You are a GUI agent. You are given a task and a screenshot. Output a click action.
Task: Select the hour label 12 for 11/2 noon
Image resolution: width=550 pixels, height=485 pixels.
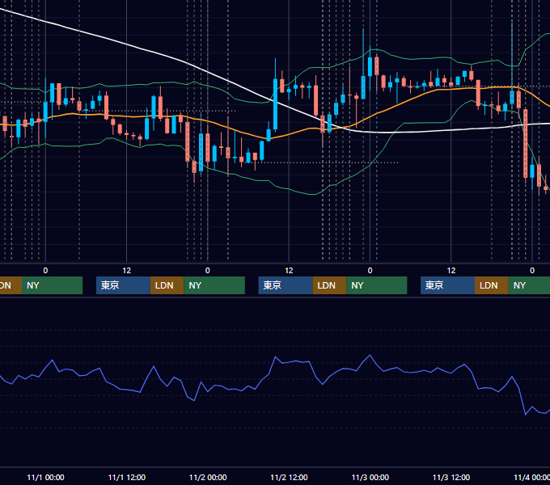pos(289,271)
